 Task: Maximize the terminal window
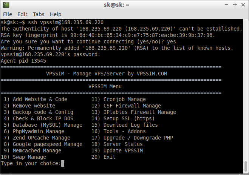pos(235,5)
